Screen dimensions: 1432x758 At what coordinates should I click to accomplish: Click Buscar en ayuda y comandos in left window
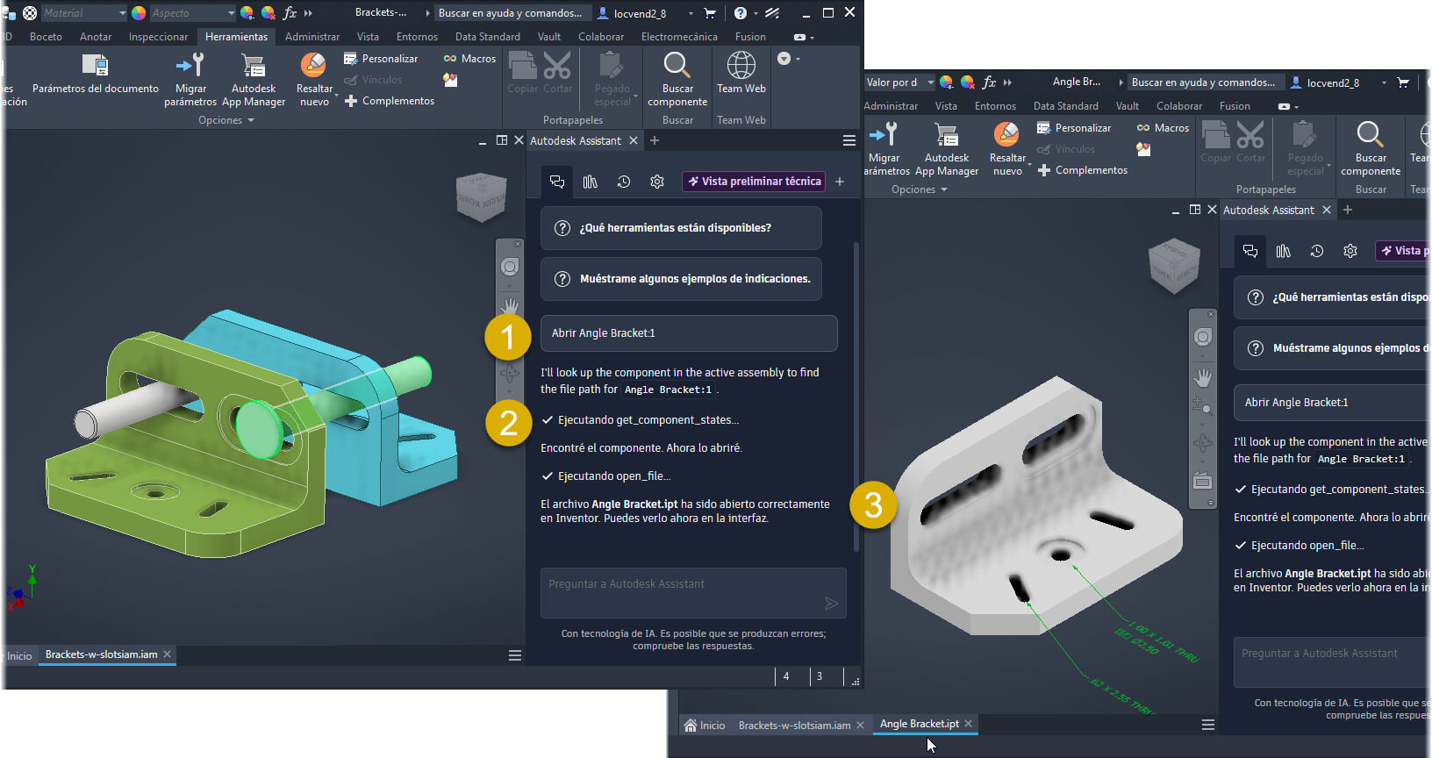511,13
